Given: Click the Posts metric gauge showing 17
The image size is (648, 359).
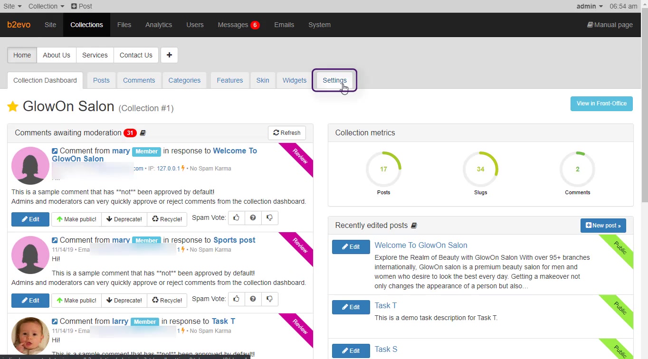Looking at the screenshot, I should pyautogui.click(x=383, y=170).
